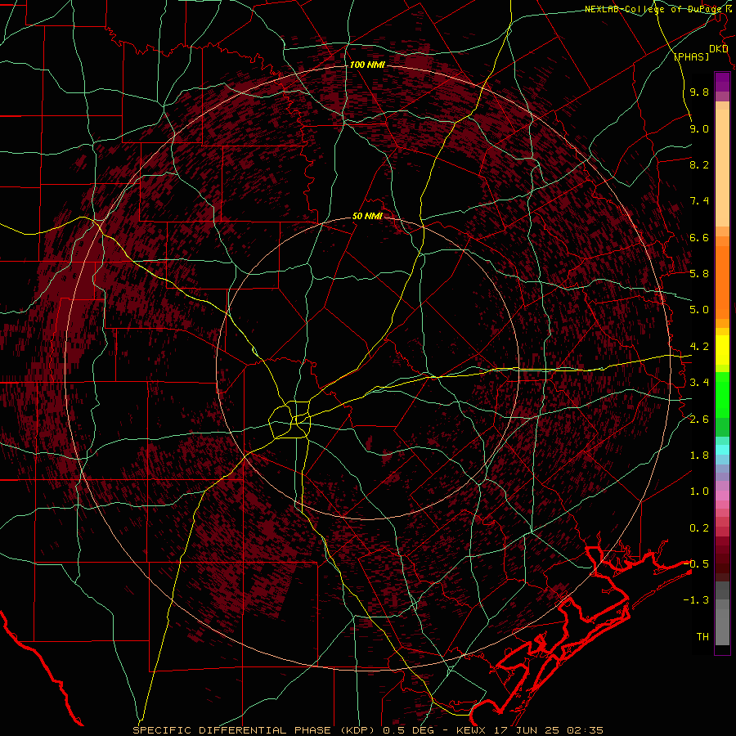This screenshot has width=736, height=736.
Task: Click the 5.8 value on the color scale
Action: tap(699, 274)
